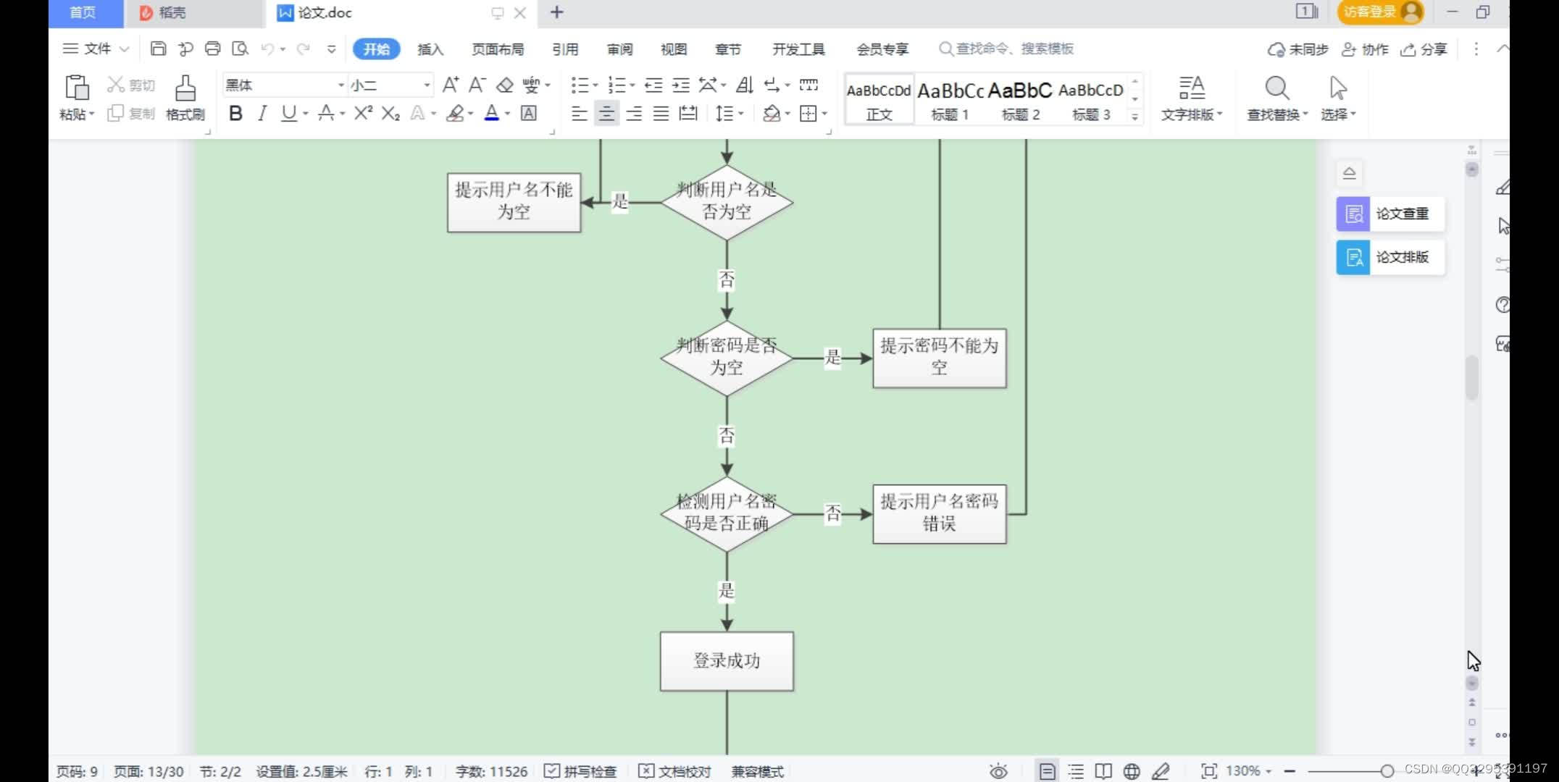Click the Share button
The height and width of the screenshot is (782, 1559).
click(1424, 49)
